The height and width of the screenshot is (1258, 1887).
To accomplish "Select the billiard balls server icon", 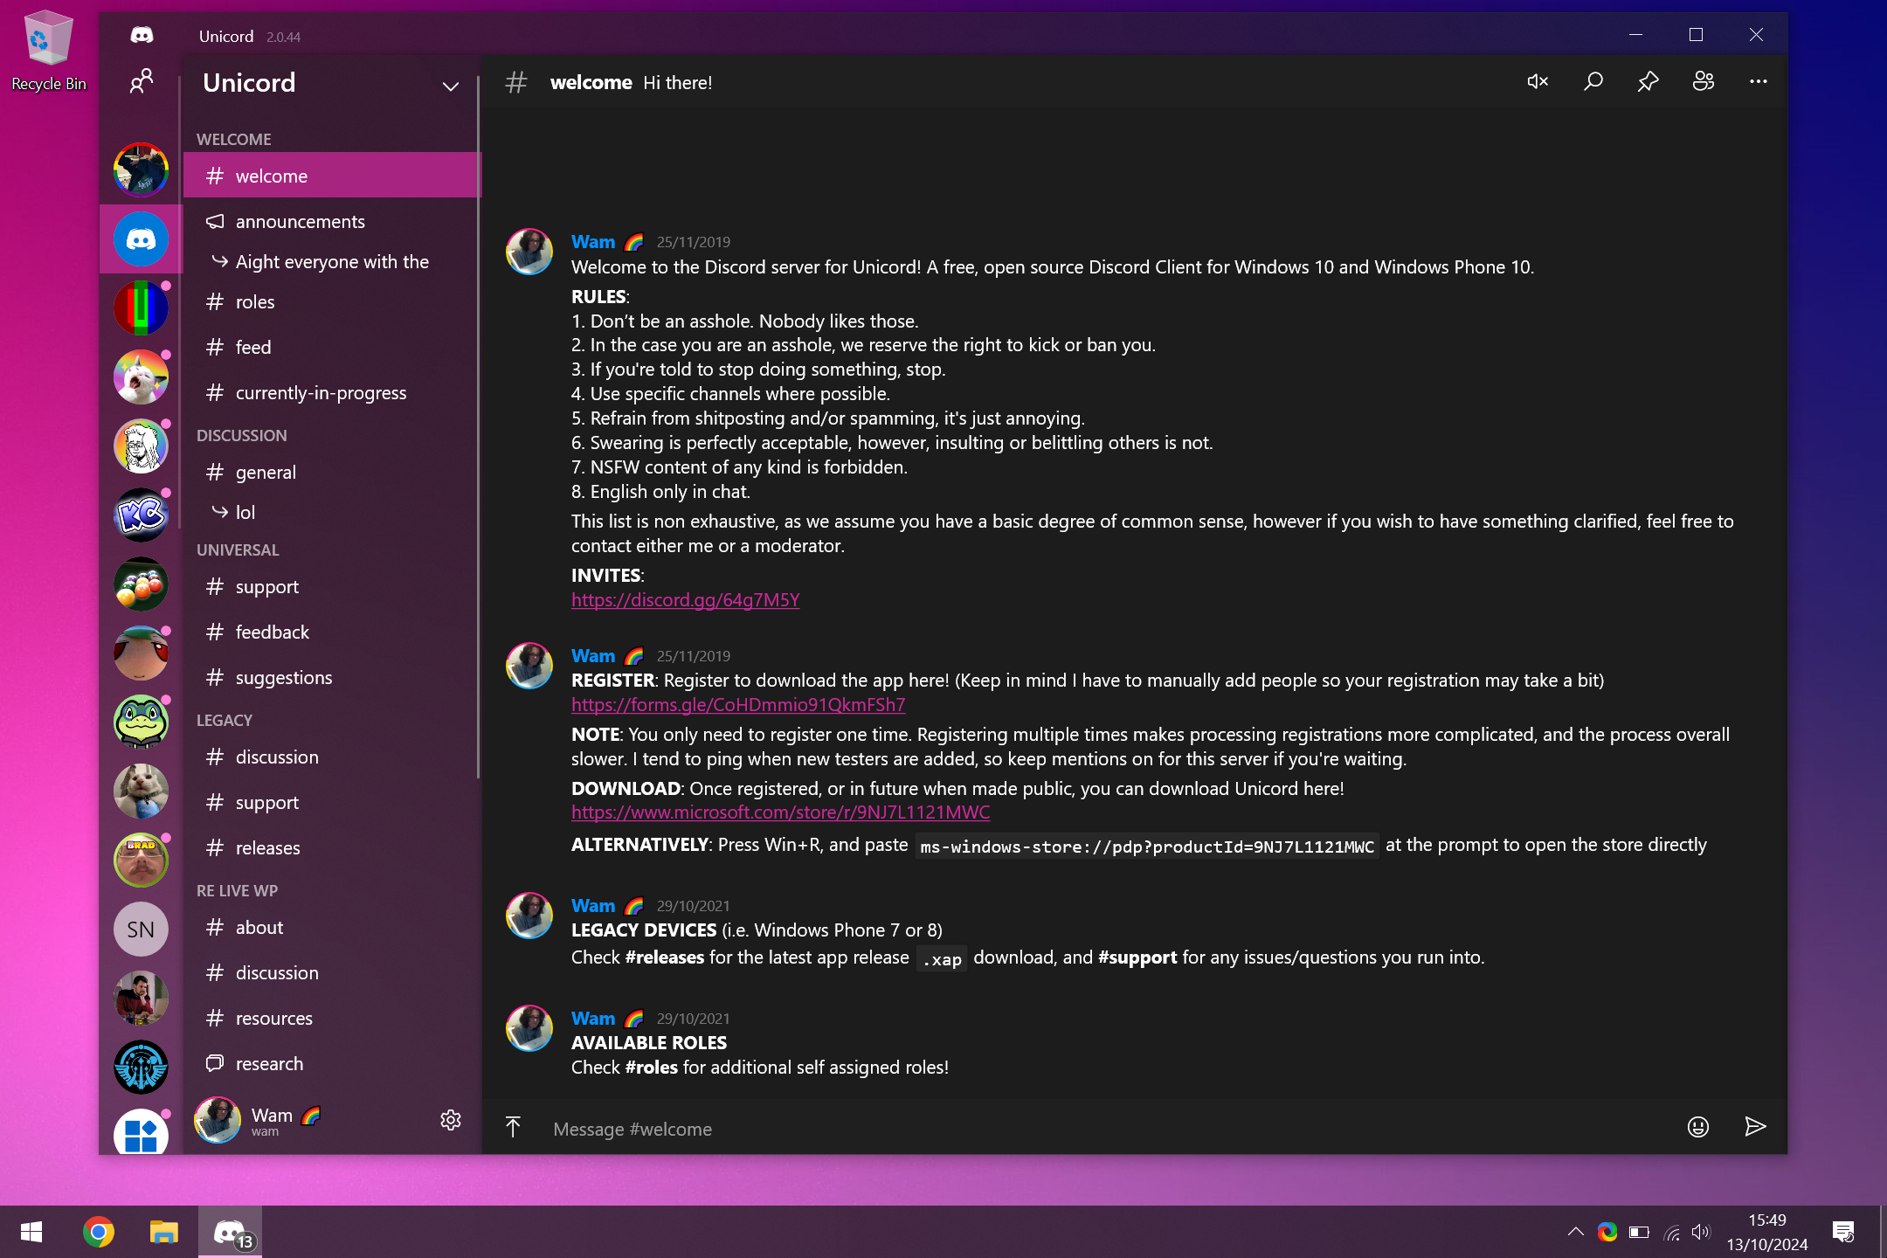I will pos(141,584).
